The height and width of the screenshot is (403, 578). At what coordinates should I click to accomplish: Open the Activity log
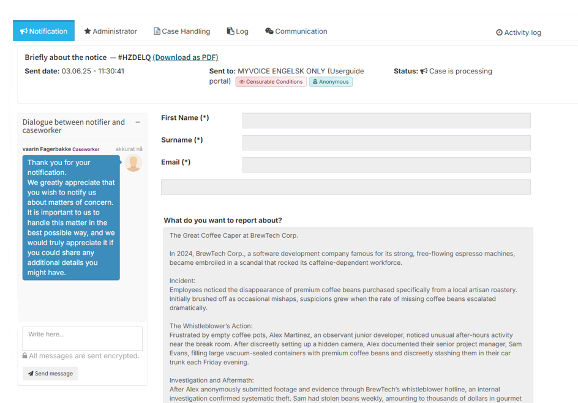pos(518,32)
